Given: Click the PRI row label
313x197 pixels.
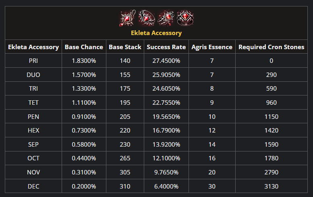Looking at the screenshot, I should tap(33, 61).
